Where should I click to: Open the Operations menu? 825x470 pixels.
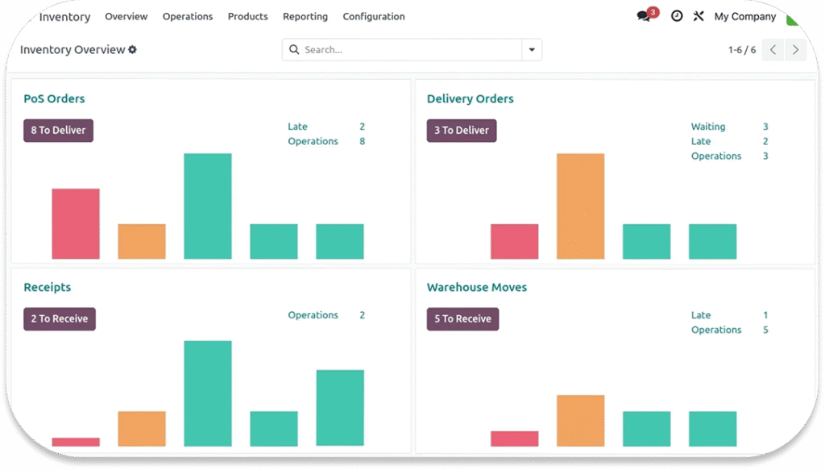pyautogui.click(x=188, y=16)
